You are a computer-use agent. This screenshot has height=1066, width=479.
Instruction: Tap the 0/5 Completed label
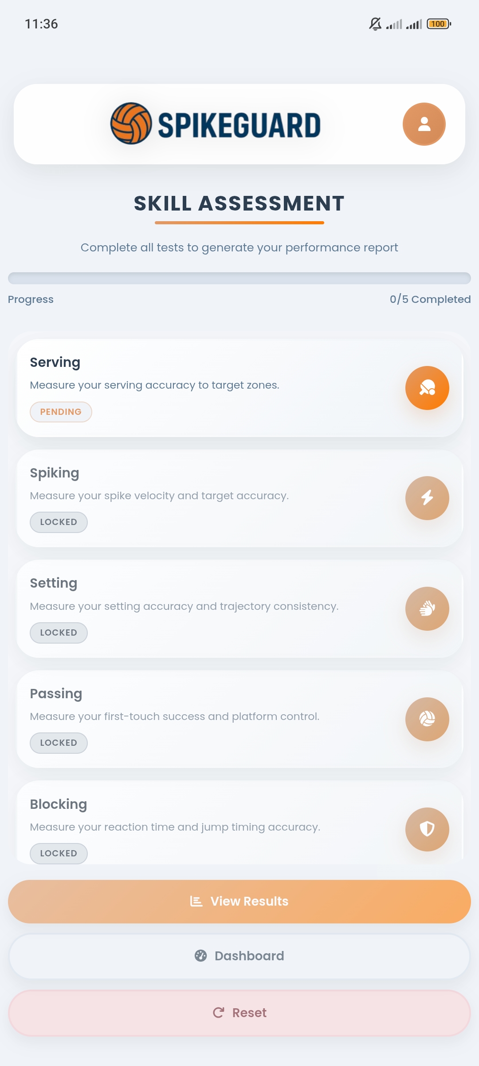click(430, 299)
